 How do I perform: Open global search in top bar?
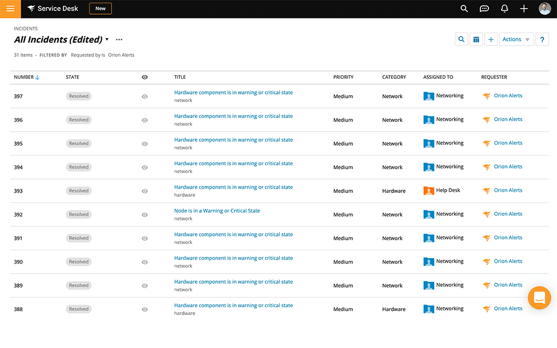pyautogui.click(x=464, y=9)
